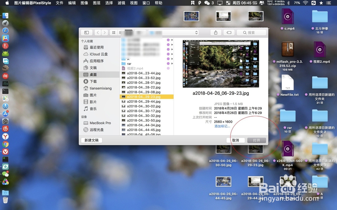Click the 取消 button to dismiss the dialog
The image size is (337, 210).
pyautogui.click(x=236, y=140)
